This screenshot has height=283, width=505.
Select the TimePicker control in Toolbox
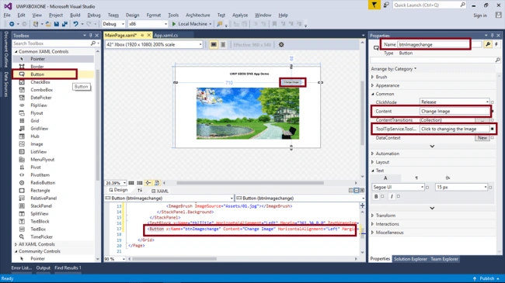tap(41, 236)
